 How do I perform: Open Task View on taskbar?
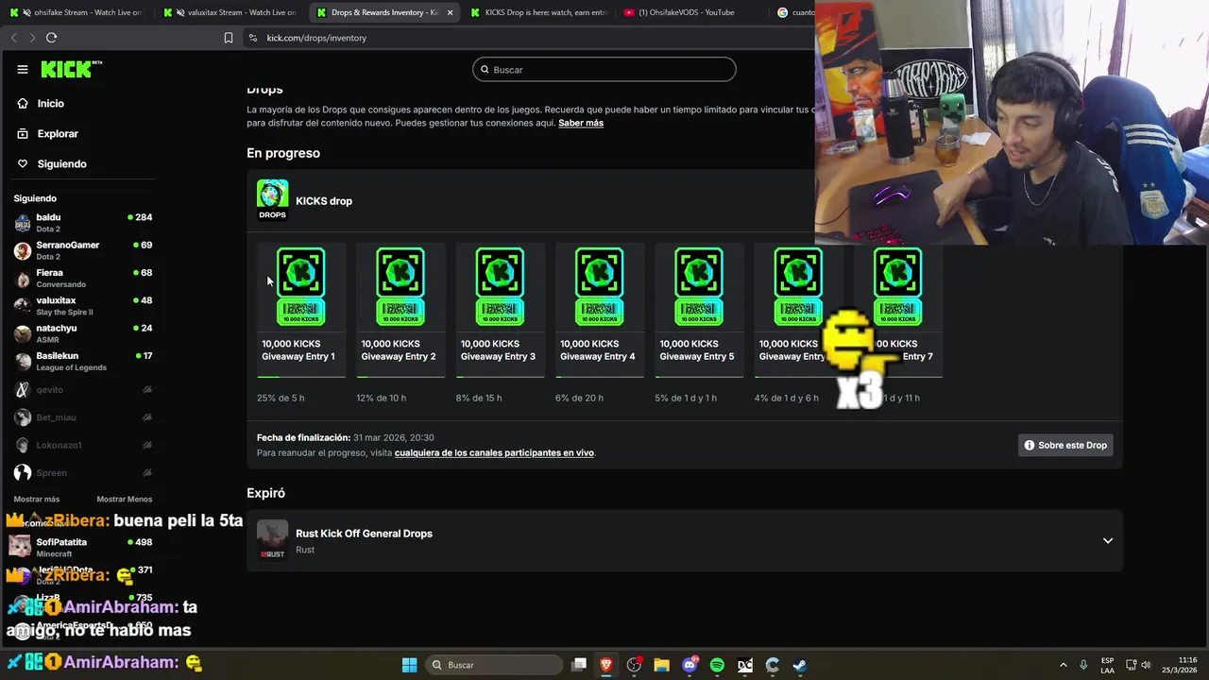pos(579,665)
